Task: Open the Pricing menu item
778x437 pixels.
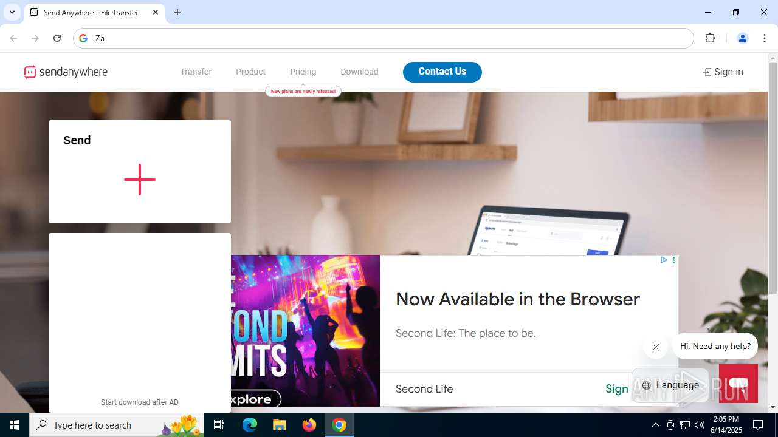Action: click(x=303, y=72)
